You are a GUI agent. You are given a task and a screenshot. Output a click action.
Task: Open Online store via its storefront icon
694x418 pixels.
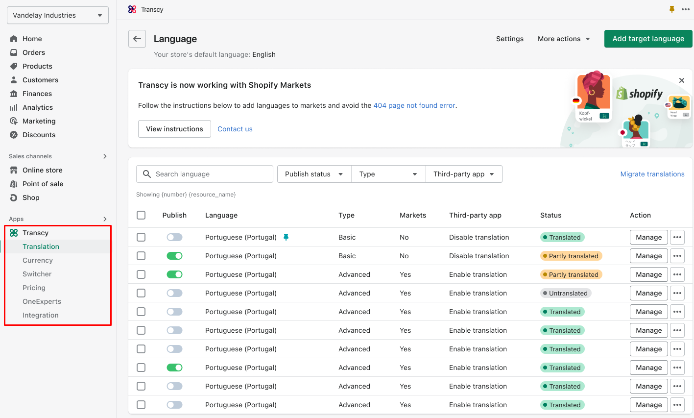(x=14, y=170)
